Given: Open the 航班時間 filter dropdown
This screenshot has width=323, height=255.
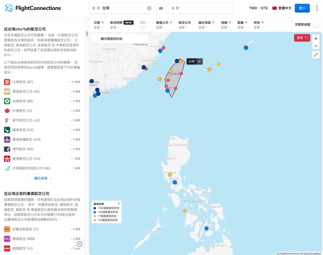Looking at the screenshot, I should [122, 25].
